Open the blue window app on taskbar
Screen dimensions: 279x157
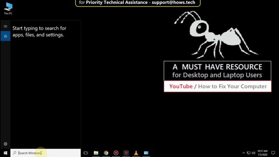point(146,153)
